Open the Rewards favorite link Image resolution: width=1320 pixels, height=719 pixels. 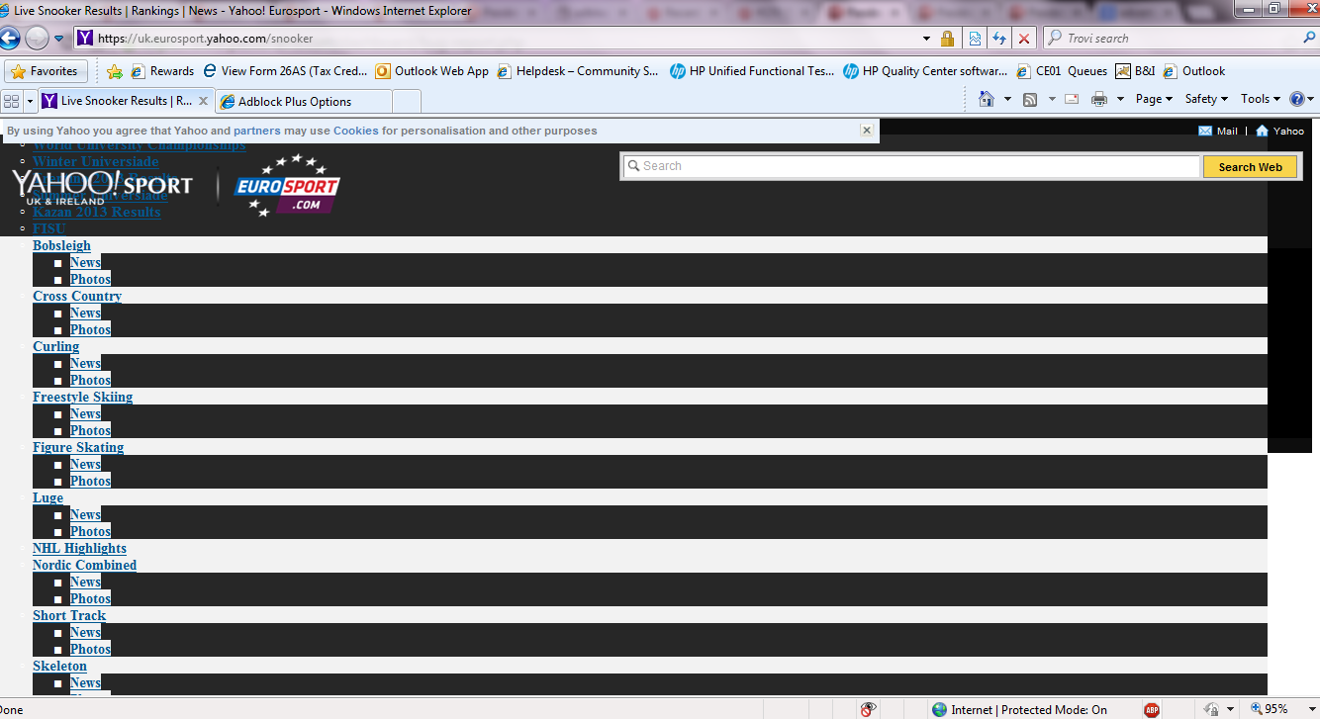(x=163, y=71)
